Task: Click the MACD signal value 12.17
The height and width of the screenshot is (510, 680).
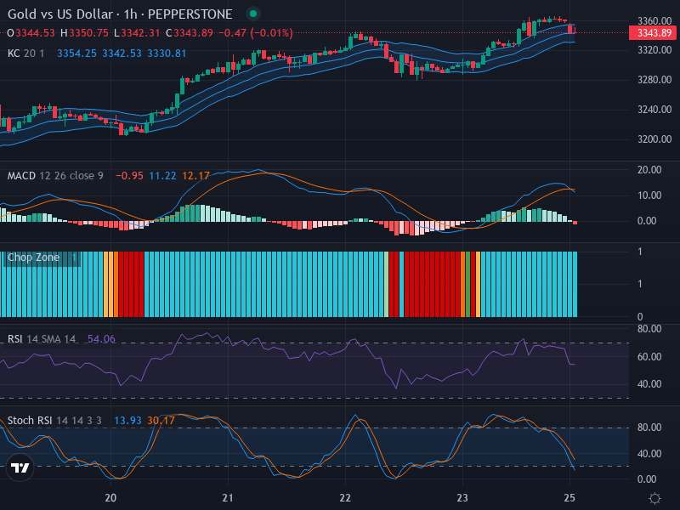Action: click(195, 176)
